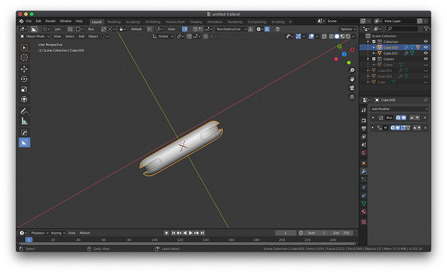The width and height of the screenshot is (447, 273).
Task: Open the World properties tab
Action: click(x=364, y=153)
